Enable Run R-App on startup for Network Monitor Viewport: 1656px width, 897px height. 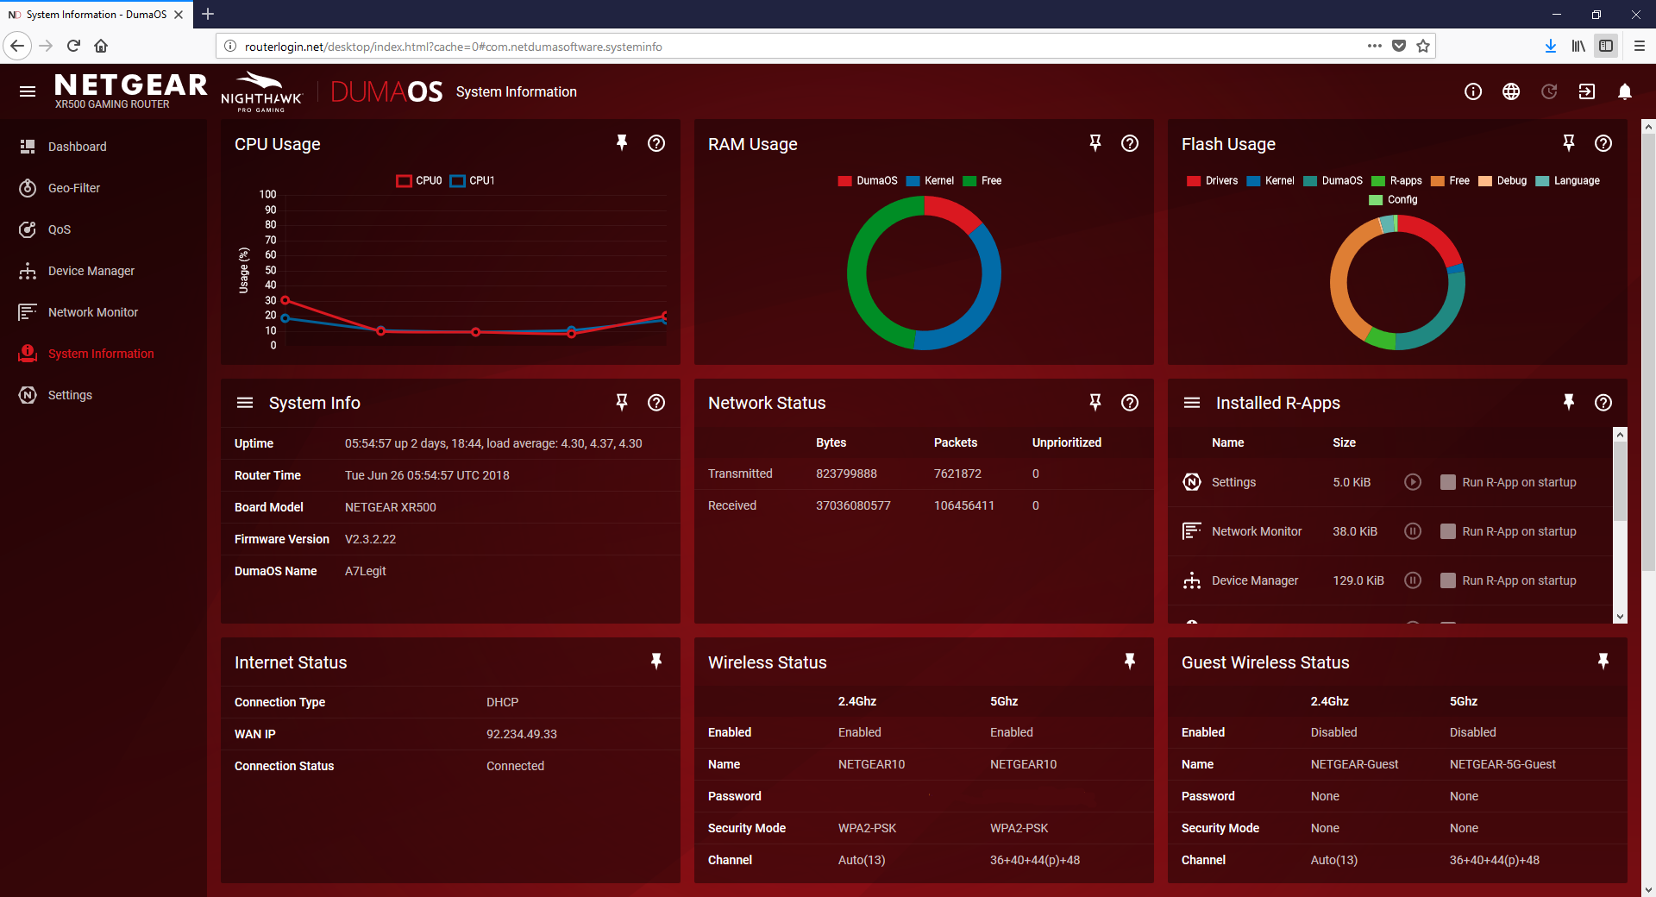(x=1448, y=531)
